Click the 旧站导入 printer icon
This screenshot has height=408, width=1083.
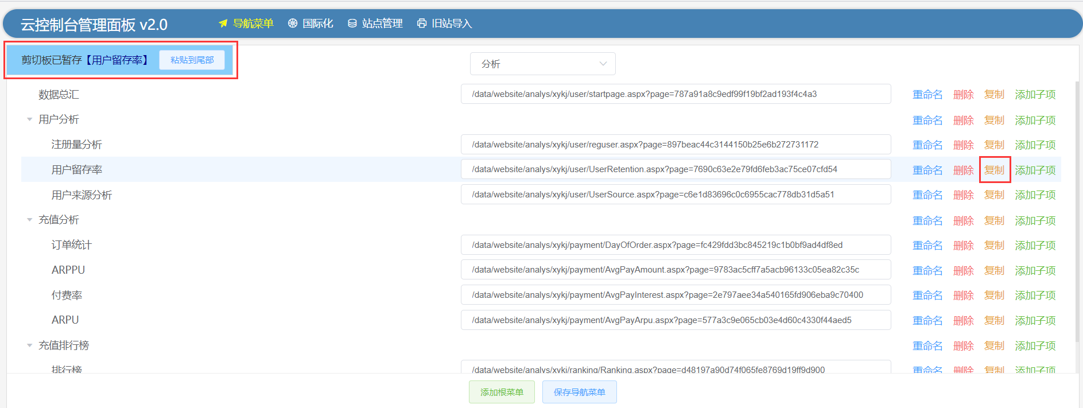[x=422, y=24]
